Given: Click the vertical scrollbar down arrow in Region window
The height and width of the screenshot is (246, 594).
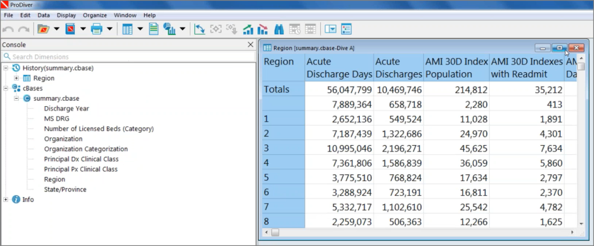Looking at the screenshot, I should [x=581, y=224].
